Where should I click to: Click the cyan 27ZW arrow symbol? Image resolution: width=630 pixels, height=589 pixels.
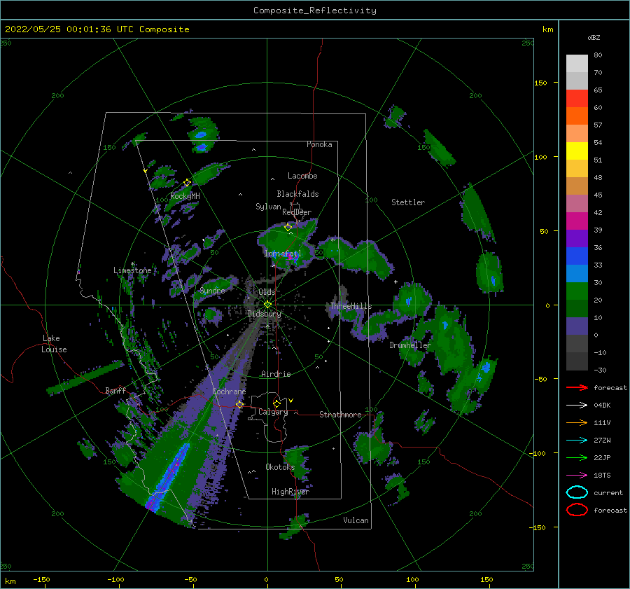click(x=577, y=441)
